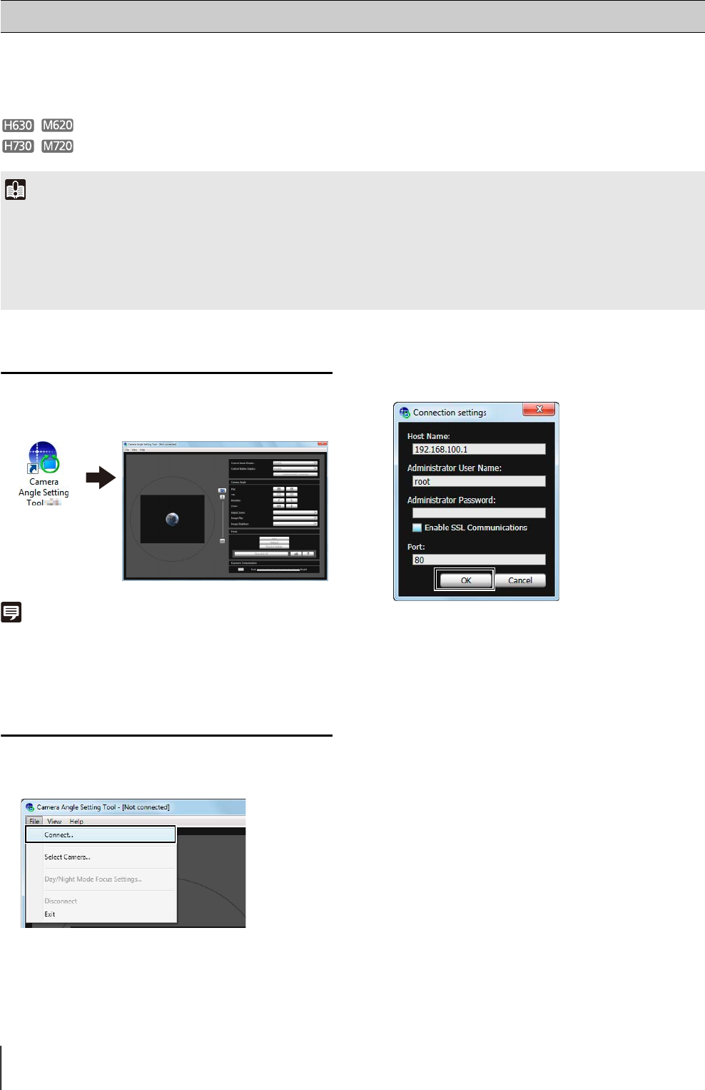Click the H630 model badge
Image resolution: width=705 pixels, height=1090 pixels.
[x=18, y=126]
